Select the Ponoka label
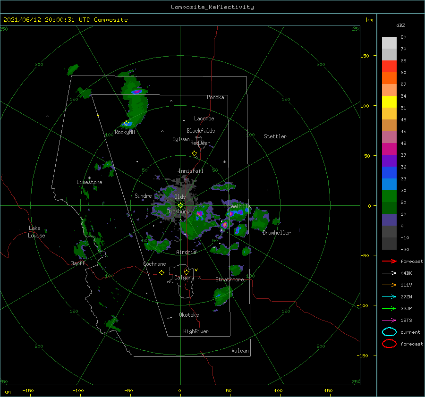425x397 pixels. click(x=215, y=97)
